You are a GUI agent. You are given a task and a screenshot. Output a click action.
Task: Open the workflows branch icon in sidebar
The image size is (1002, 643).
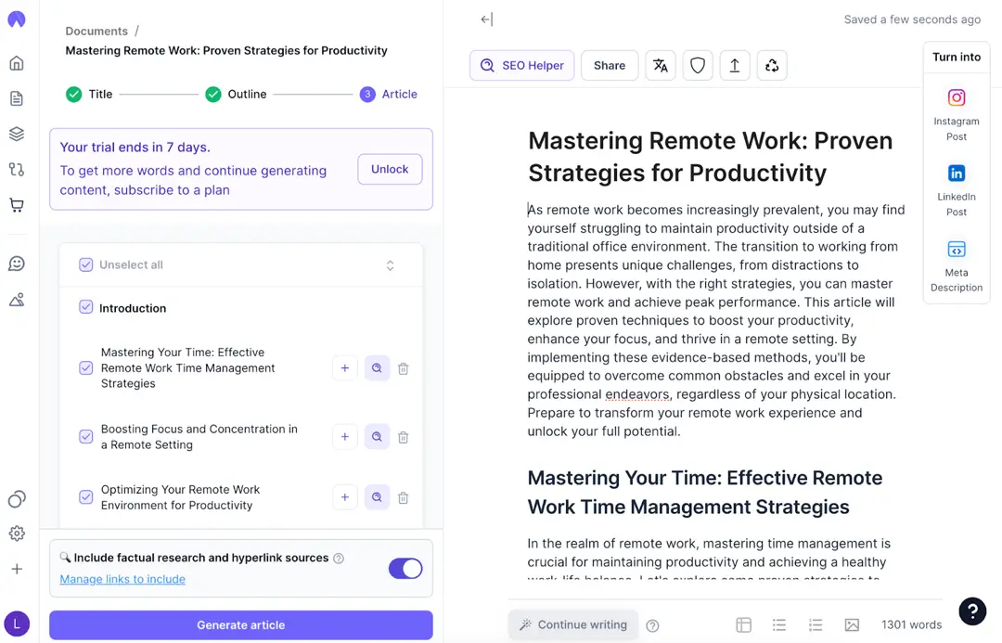[x=17, y=170]
